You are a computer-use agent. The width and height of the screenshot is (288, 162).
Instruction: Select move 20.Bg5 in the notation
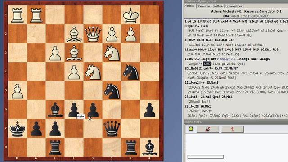coord(264,59)
